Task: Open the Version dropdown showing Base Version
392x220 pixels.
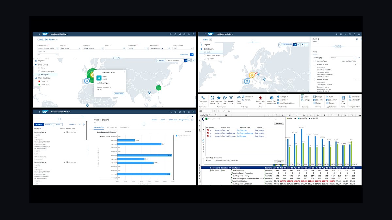Action: click(70, 48)
